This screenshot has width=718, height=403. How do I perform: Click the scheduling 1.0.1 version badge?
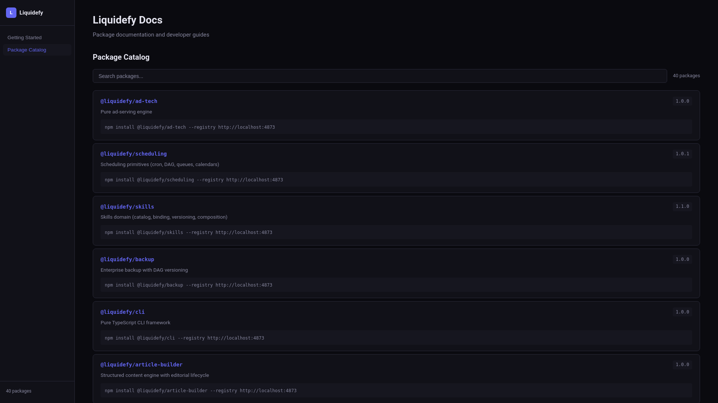point(682,154)
